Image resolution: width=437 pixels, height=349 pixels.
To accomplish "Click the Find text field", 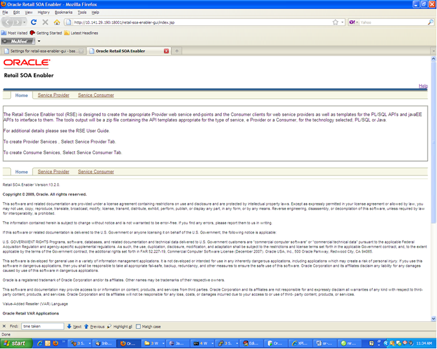I will coord(43,326).
